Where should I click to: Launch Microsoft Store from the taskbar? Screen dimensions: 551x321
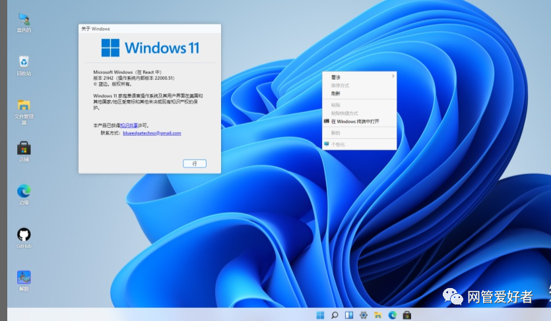click(407, 315)
